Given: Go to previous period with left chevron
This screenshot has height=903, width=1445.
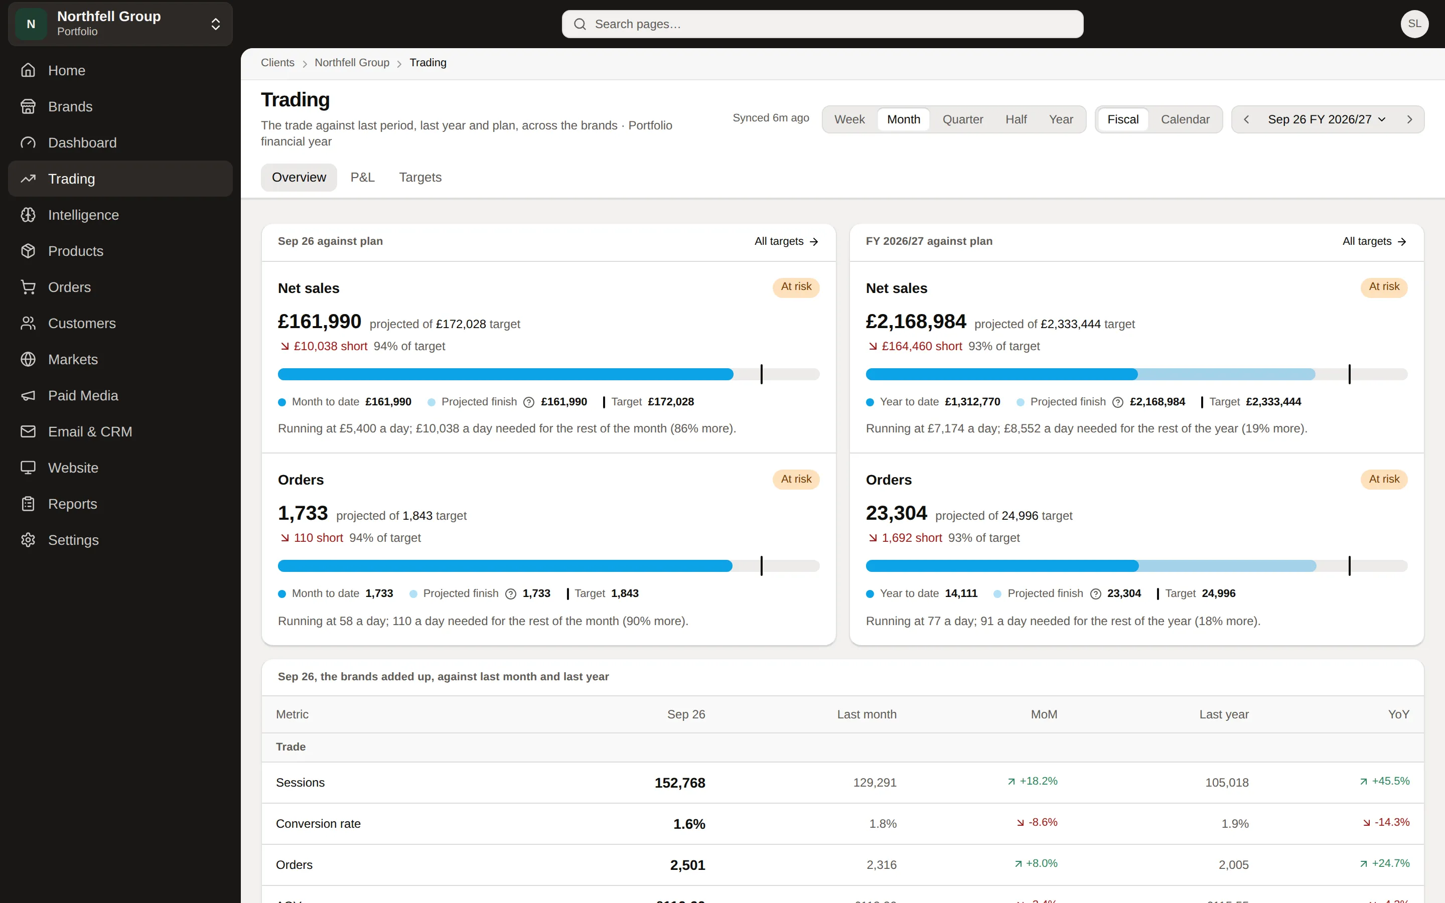Looking at the screenshot, I should pos(1246,119).
